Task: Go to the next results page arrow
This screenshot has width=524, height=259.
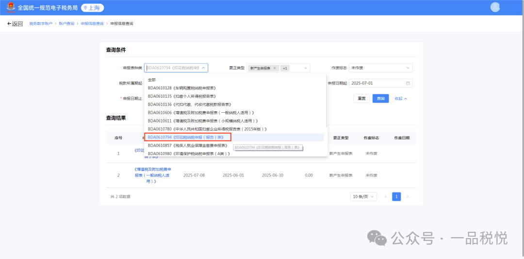Action: tap(407, 197)
